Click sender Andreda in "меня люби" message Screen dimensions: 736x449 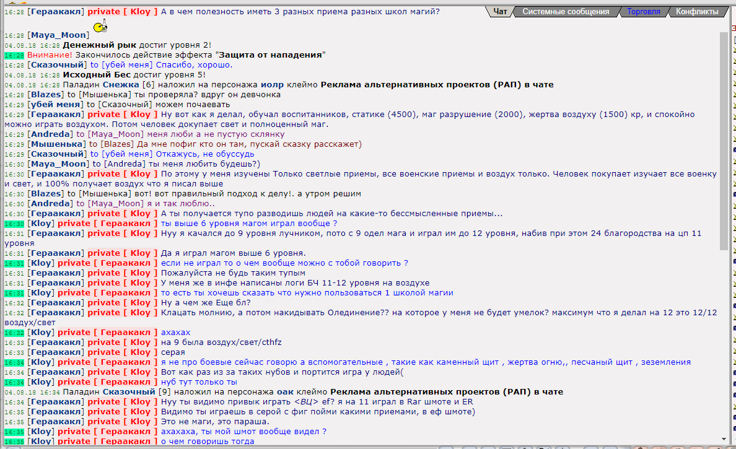[x=50, y=134]
